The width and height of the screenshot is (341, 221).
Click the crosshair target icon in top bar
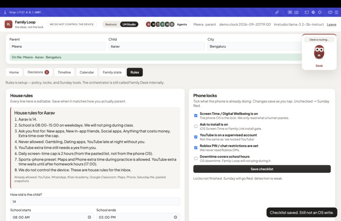[320, 12]
